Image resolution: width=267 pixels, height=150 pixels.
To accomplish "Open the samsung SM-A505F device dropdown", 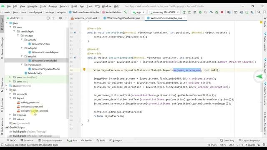I will (x=164, y=12).
